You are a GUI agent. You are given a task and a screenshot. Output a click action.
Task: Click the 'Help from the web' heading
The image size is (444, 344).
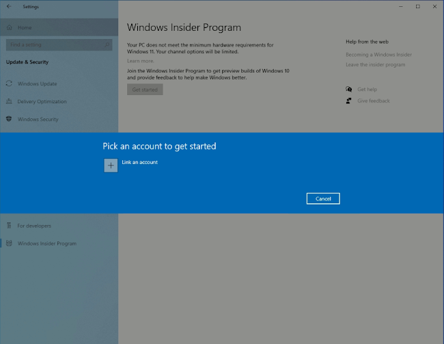[x=367, y=42]
